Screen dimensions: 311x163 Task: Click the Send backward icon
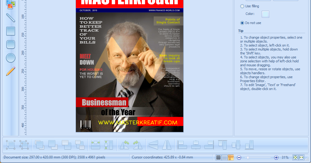(x=80, y=145)
